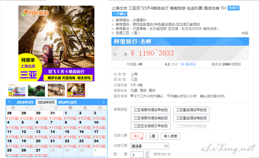The height and width of the screenshot is (158, 259).
Task: Select September 18 in the calendar
Action: point(13,143)
